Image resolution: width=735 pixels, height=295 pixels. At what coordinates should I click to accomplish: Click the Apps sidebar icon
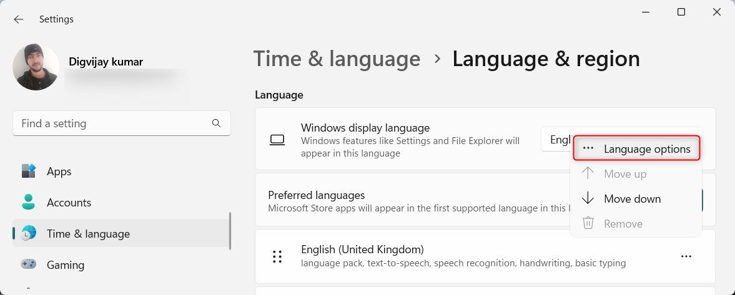click(x=29, y=172)
